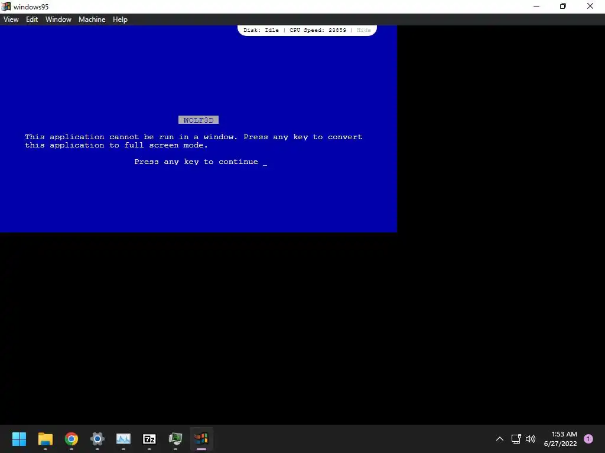Click 'Disk: Idle' status text
This screenshot has height=453, width=605.
(x=261, y=30)
